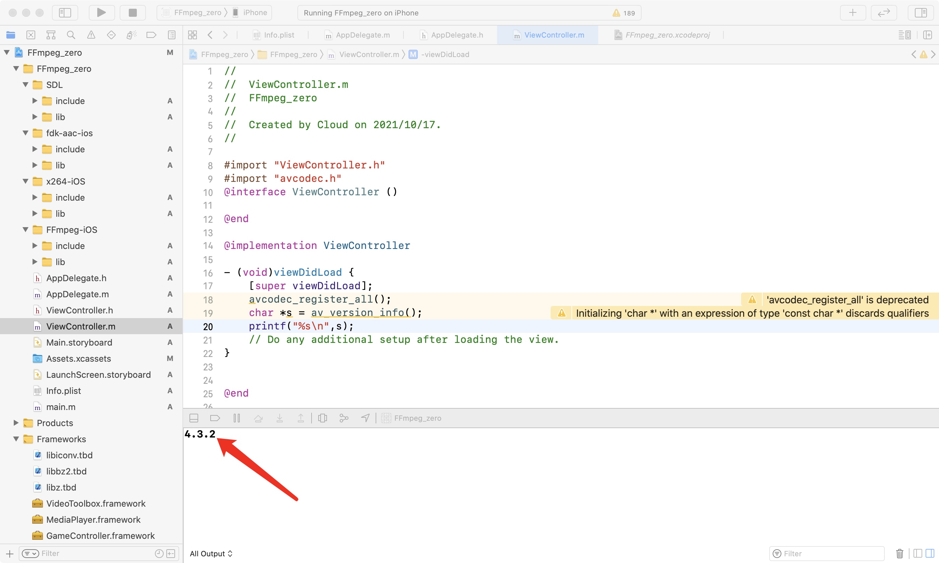This screenshot has width=939, height=563.
Task: Open the Find navigator magnifier icon
Action: pos(70,35)
